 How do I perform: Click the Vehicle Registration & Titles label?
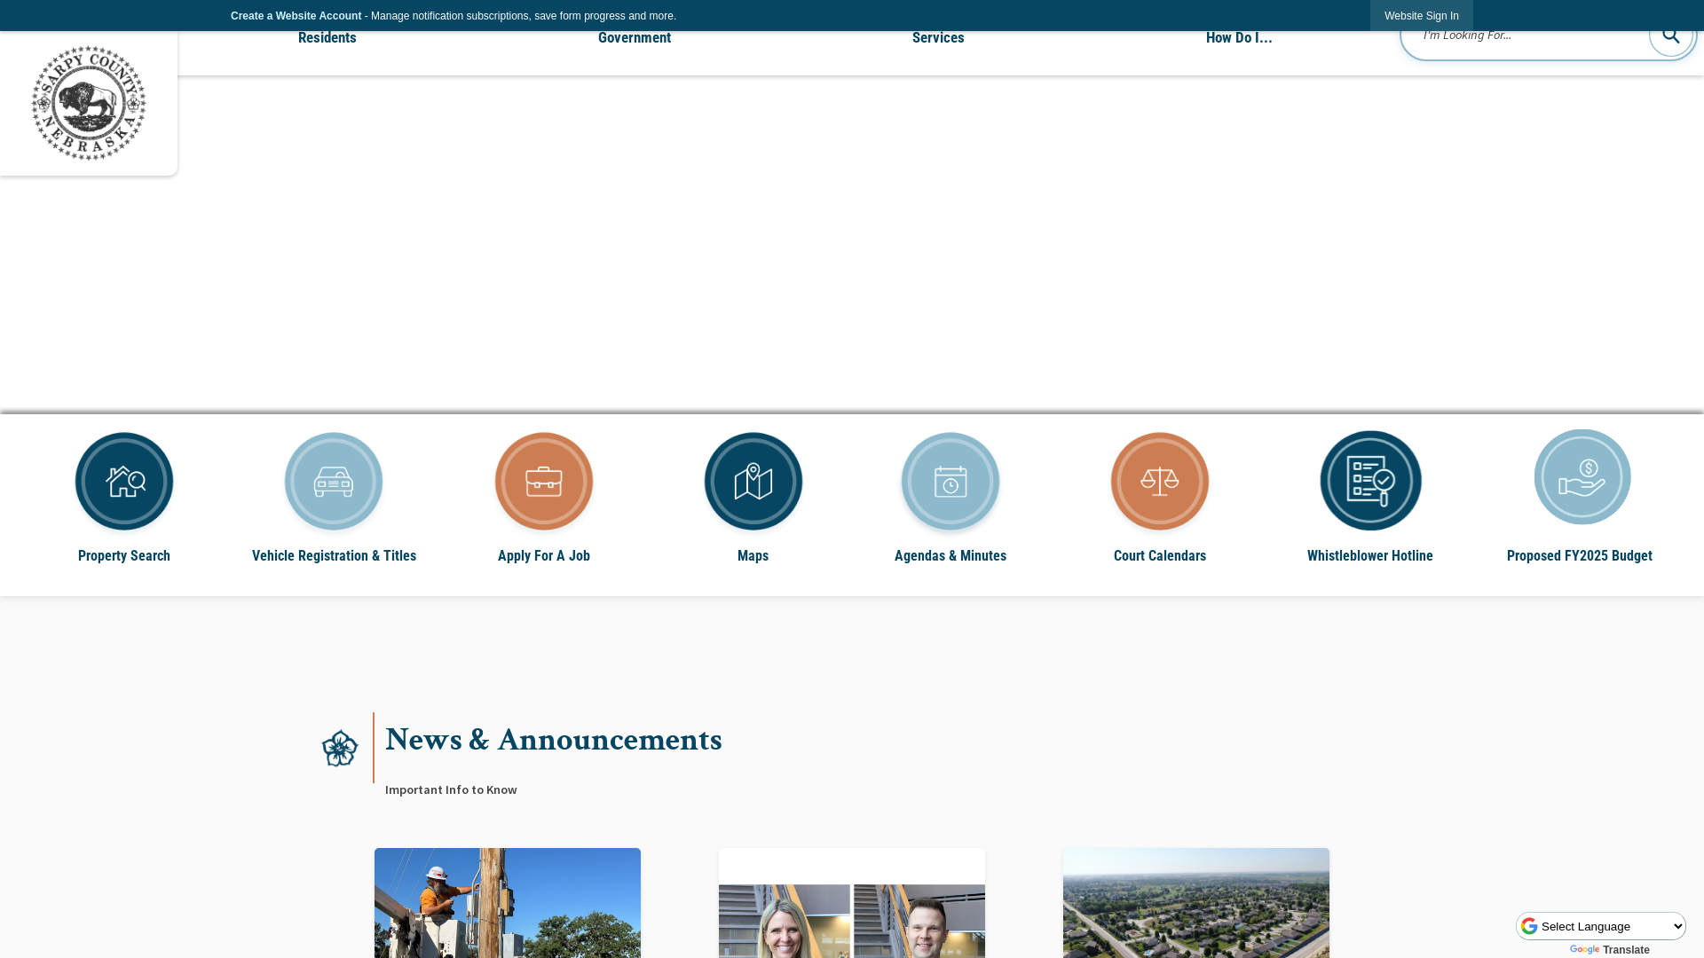tap(334, 556)
